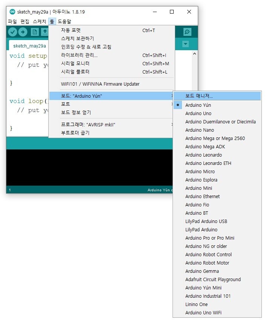Open 시리얼 모니터 menu entry
269x320 pixels.
coord(111,63)
